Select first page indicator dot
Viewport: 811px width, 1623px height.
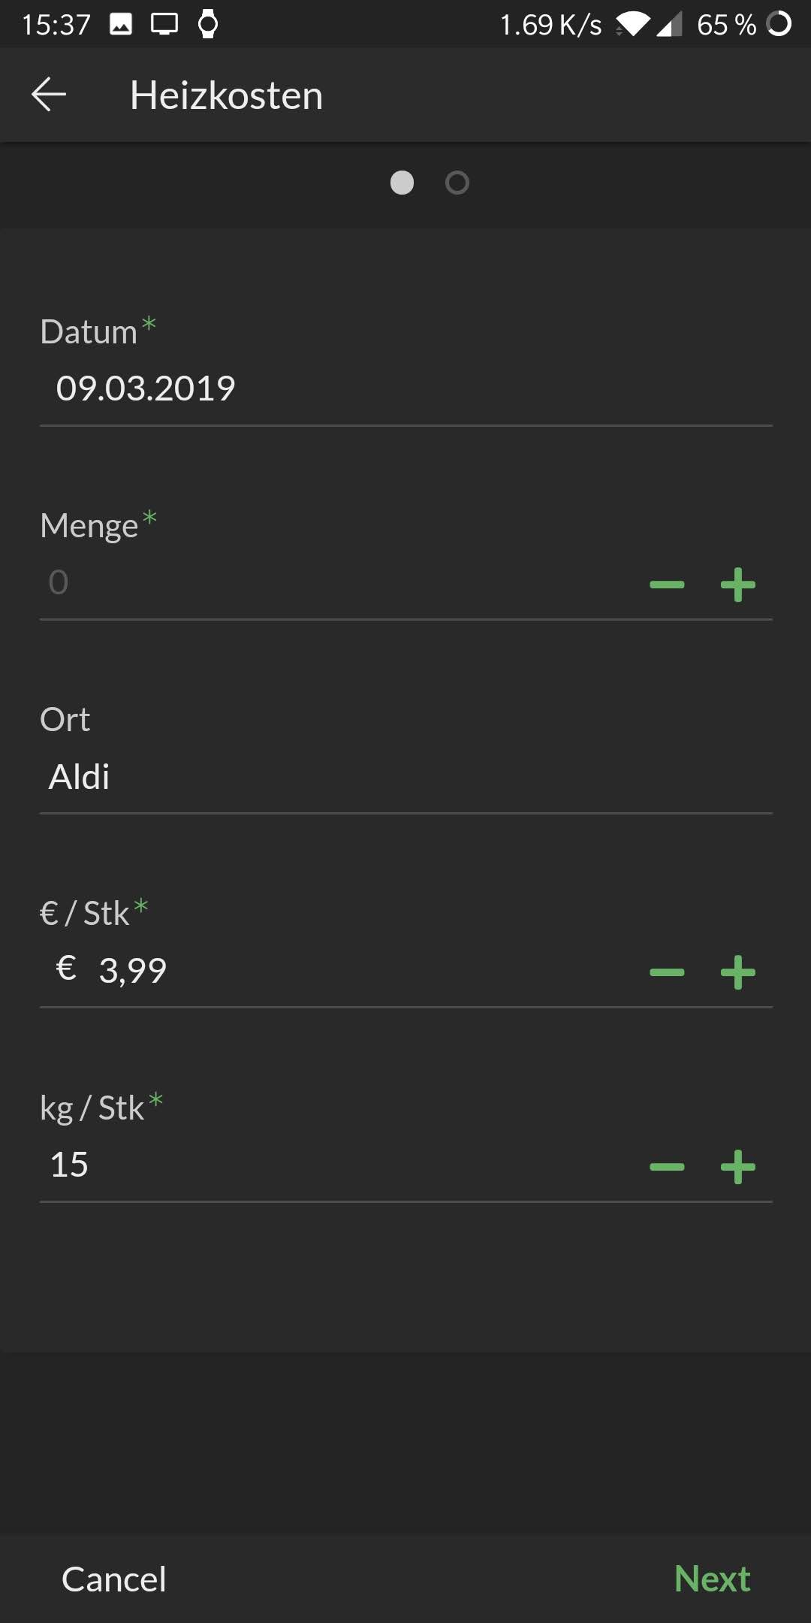(402, 183)
